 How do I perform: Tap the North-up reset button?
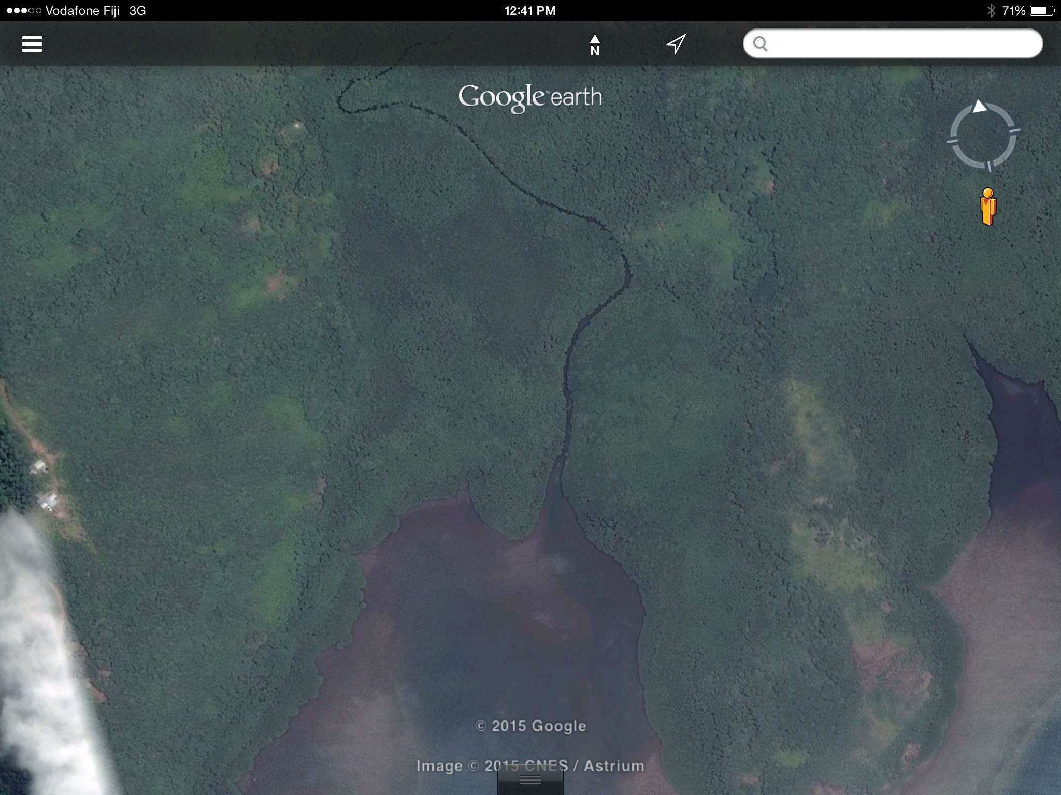[594, 45]
